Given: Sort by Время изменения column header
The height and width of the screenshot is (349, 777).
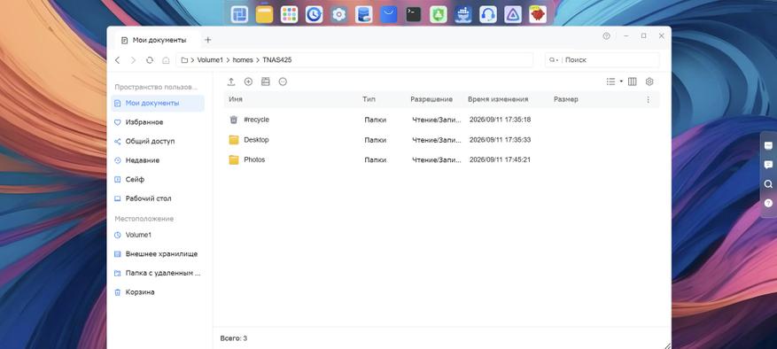Looking at the screenshot, I should 498,99.
